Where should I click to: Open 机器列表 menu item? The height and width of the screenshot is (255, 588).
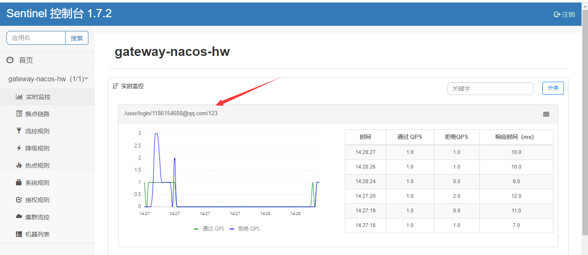tap(47, 234)
